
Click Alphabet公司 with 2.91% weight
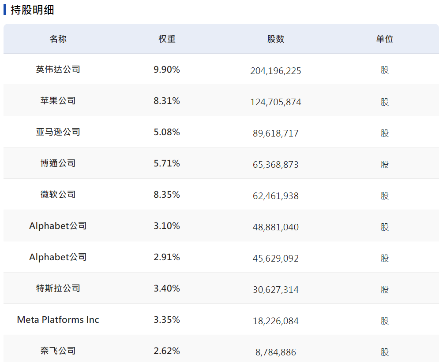click(58, 257)
